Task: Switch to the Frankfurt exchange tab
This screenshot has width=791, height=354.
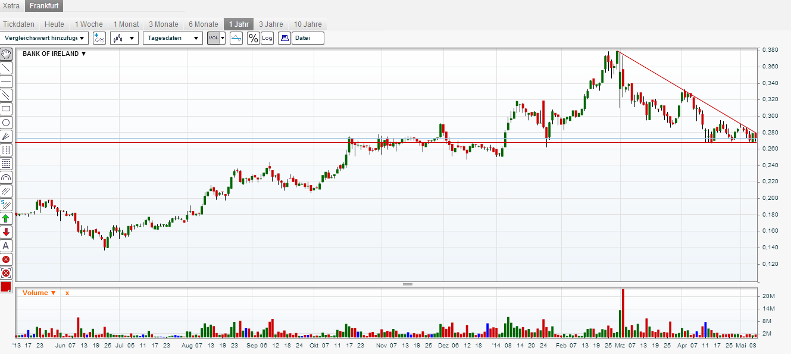Action: pyautogui.click(x=43, y=6)
